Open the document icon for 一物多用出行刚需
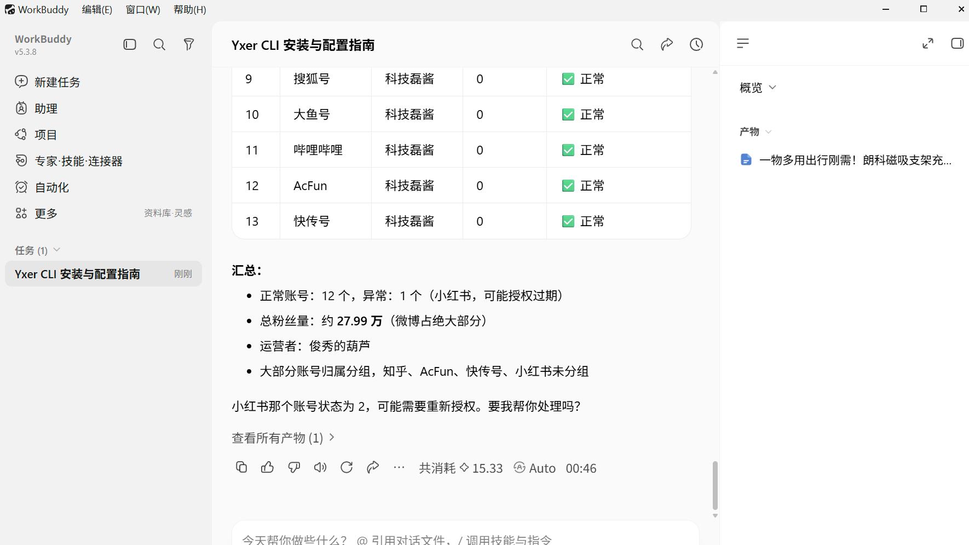 (x=746, y=159)
